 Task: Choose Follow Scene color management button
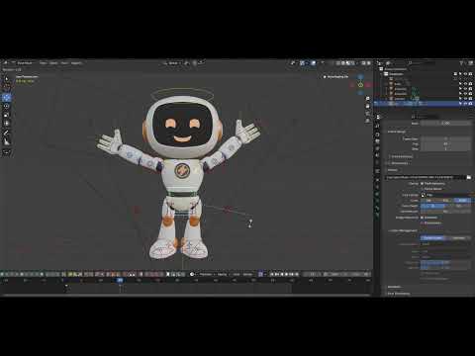[x=432, y=237]
